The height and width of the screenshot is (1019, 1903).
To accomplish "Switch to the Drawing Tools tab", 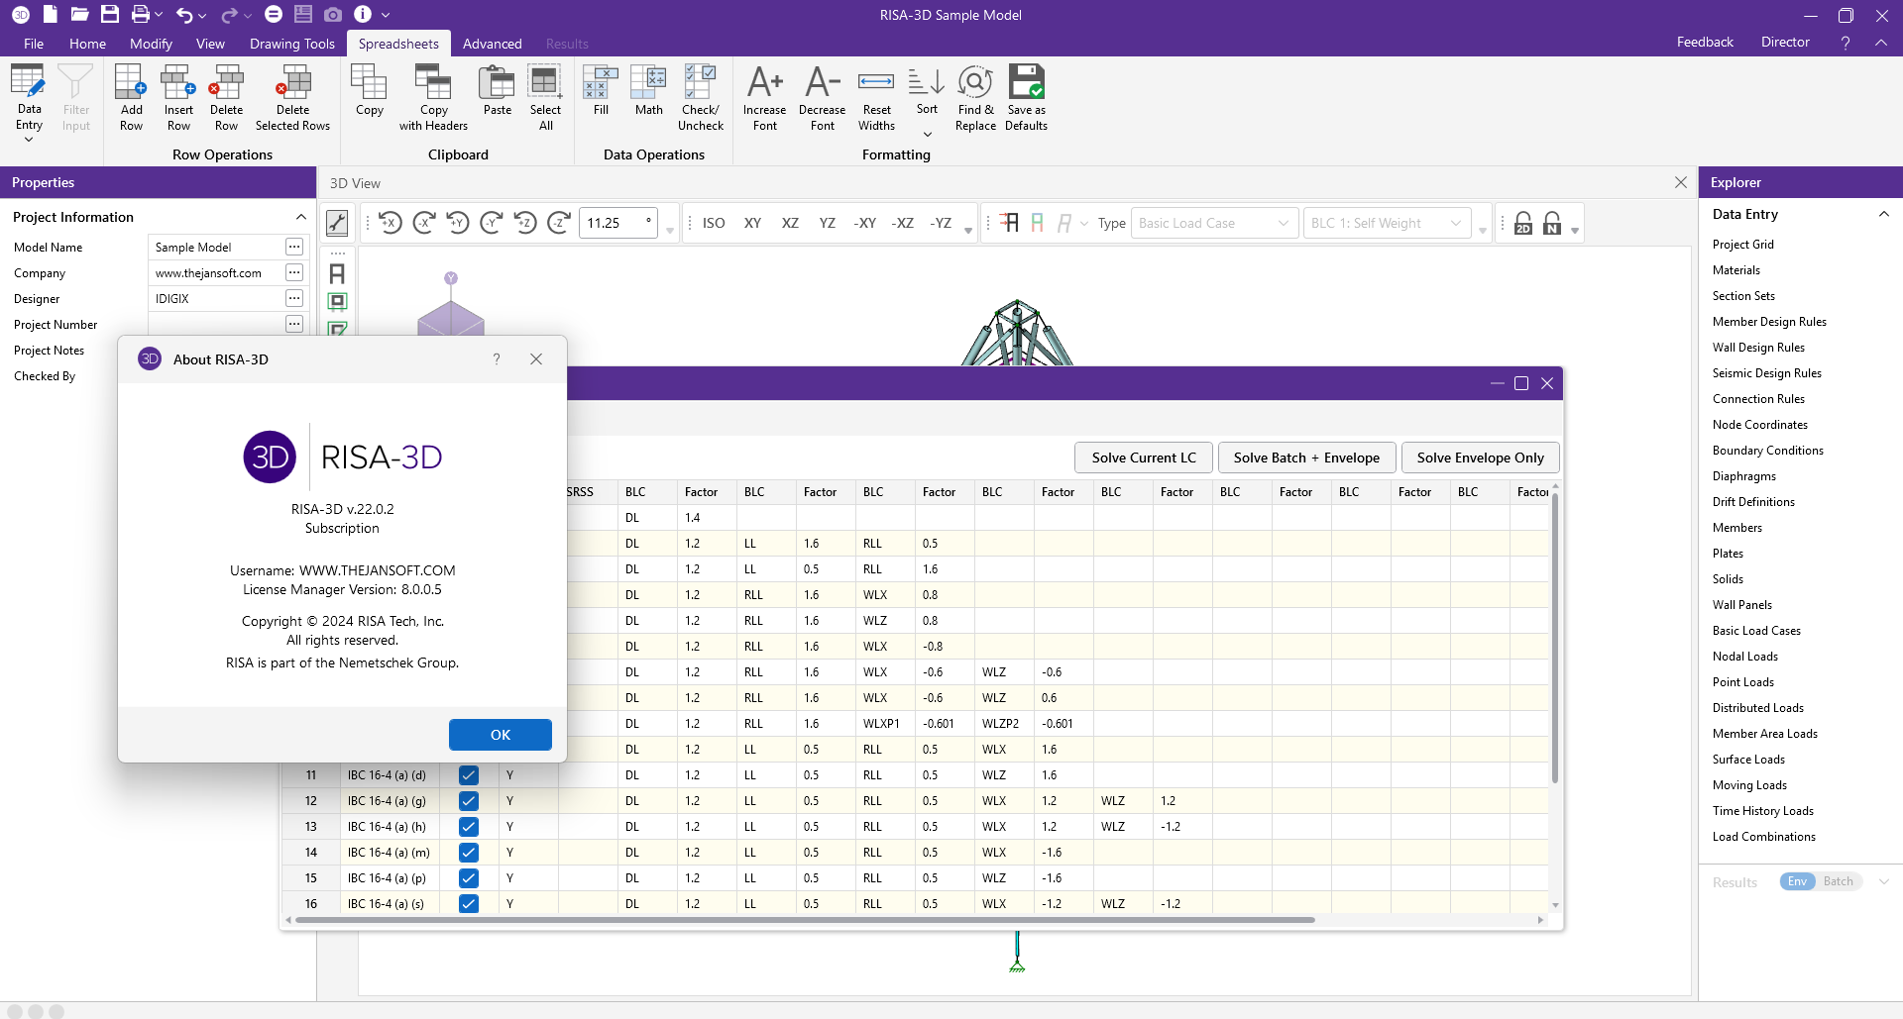I will click(x=292, y=44).
